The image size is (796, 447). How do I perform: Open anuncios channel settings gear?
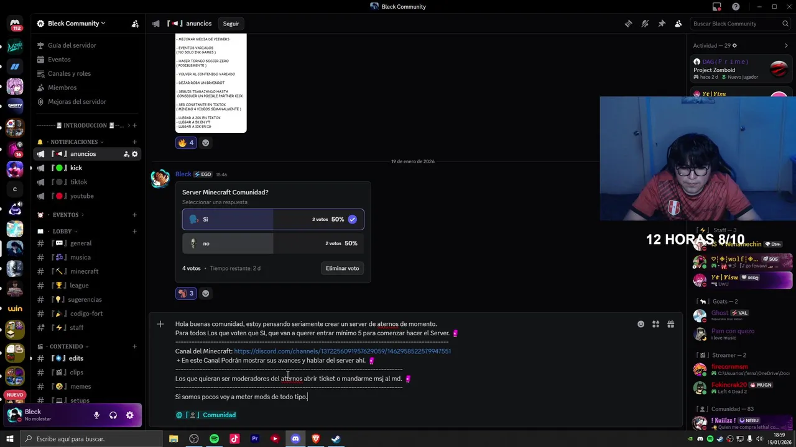coord(134,154)
